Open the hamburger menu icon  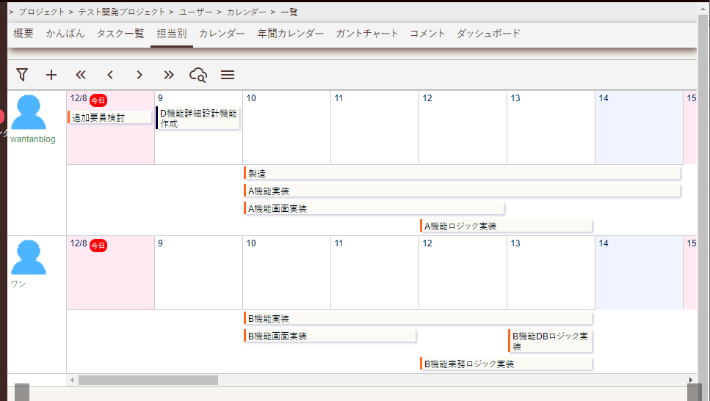coord(228,75)
